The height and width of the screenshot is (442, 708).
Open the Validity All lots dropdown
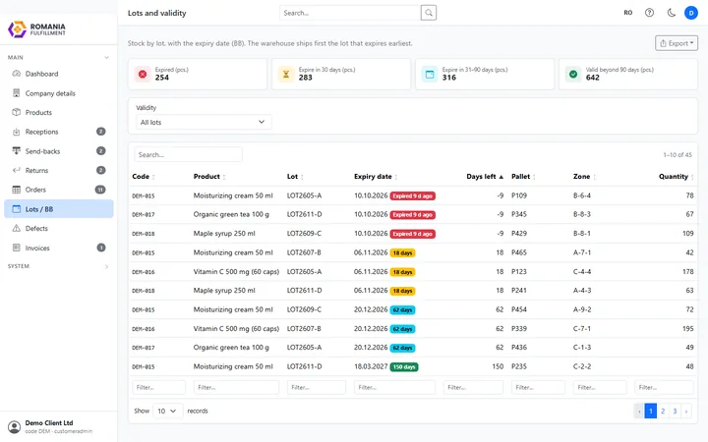point(204,122)
